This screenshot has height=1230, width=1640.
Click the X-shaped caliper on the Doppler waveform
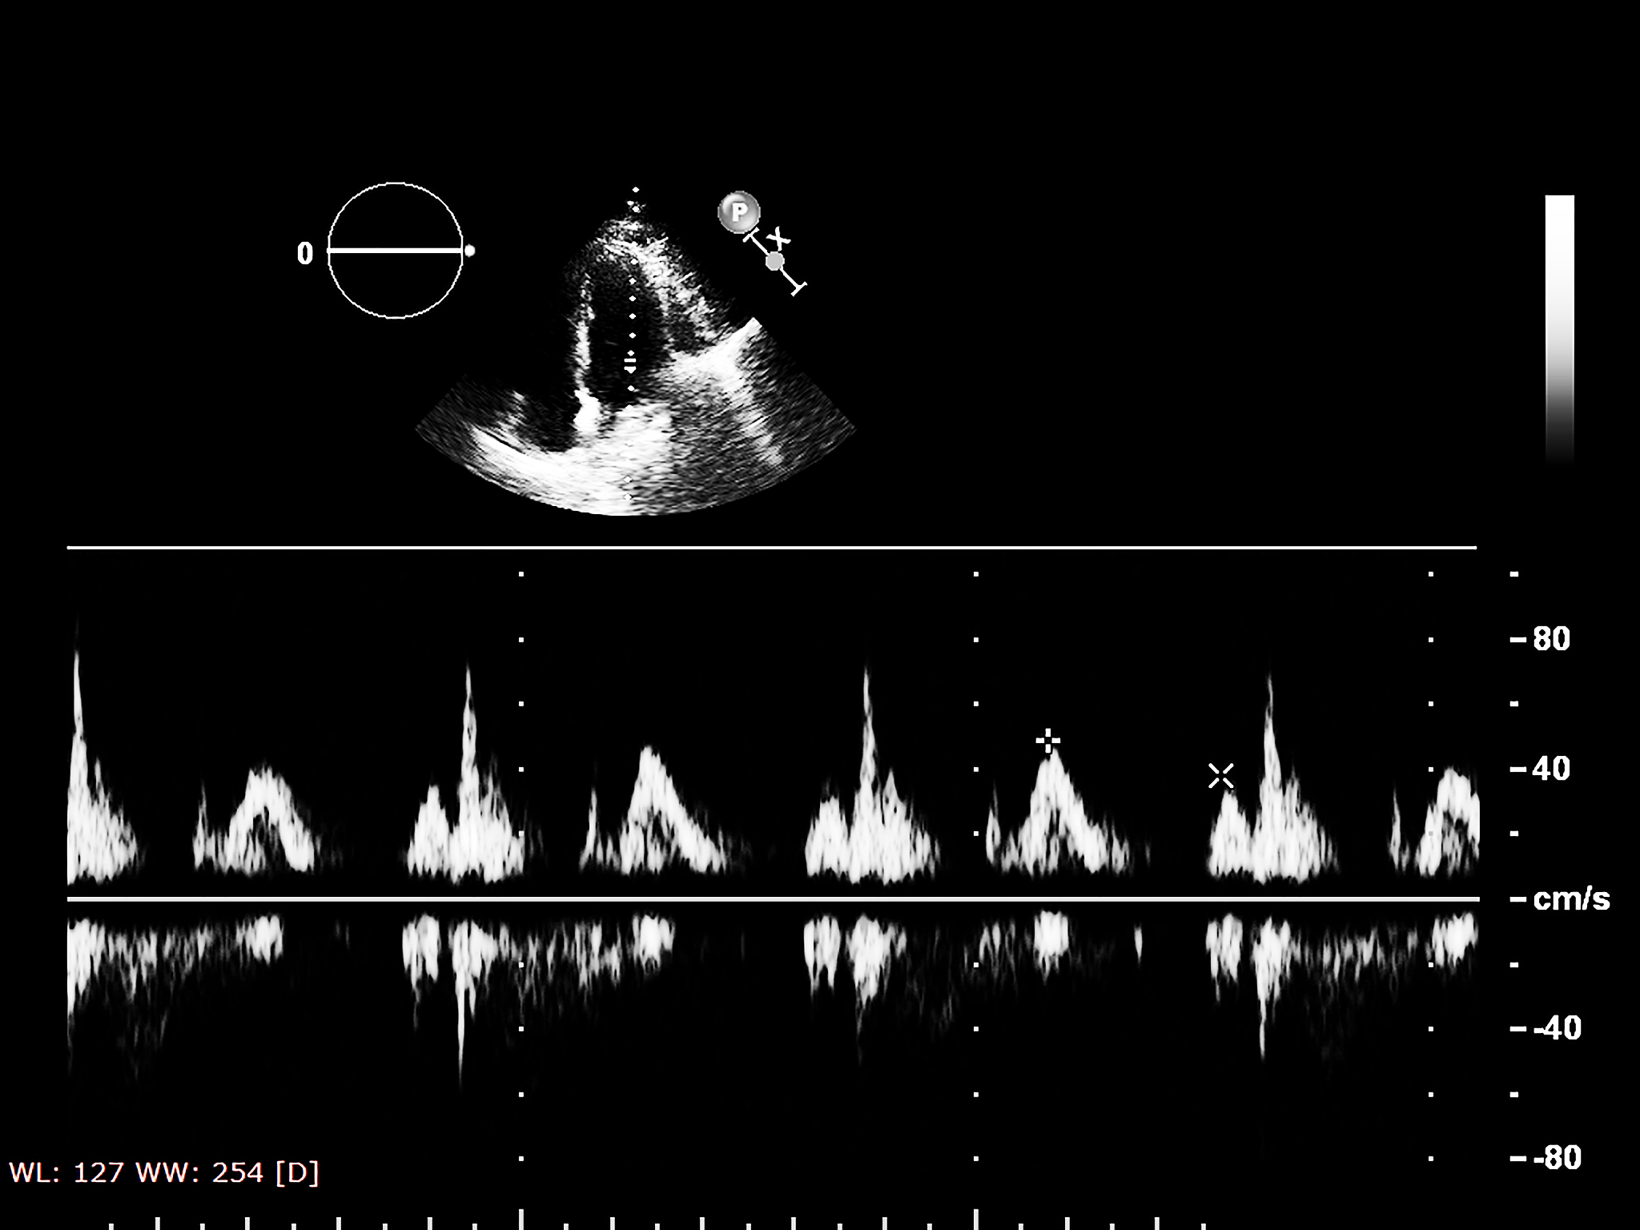[x=1220, y=775]
